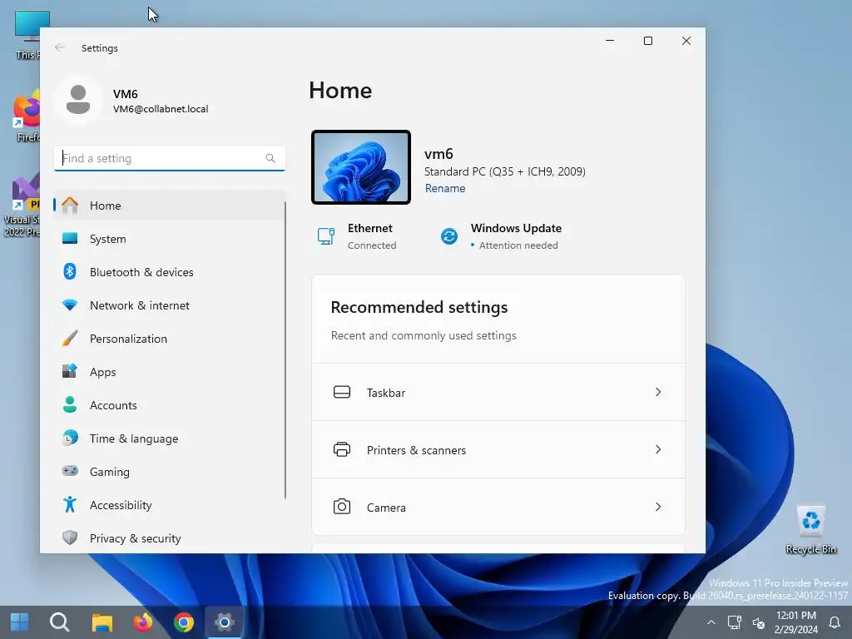Click the monitor icon beside System
The height and width of the screenshot is (639, 852).
(x=70, y=239)
